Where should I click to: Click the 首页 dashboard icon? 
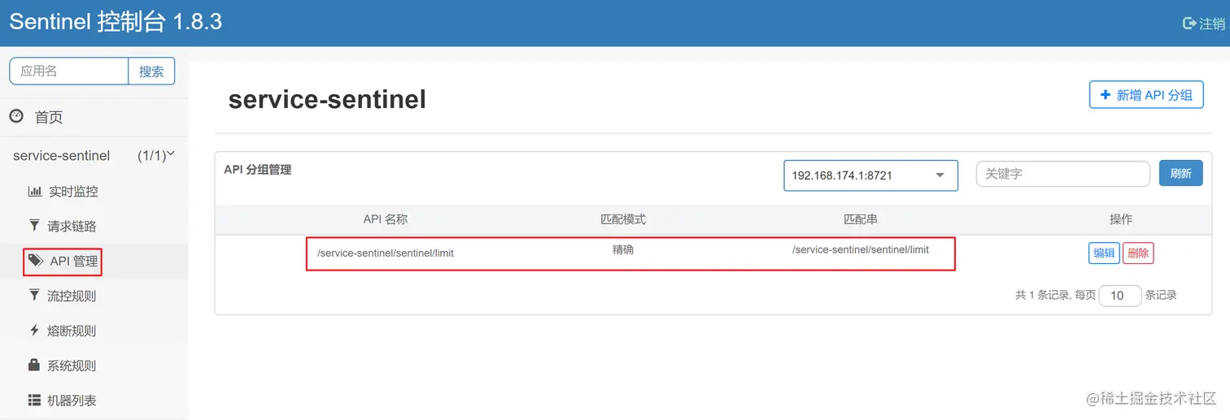tap(16, 116)
